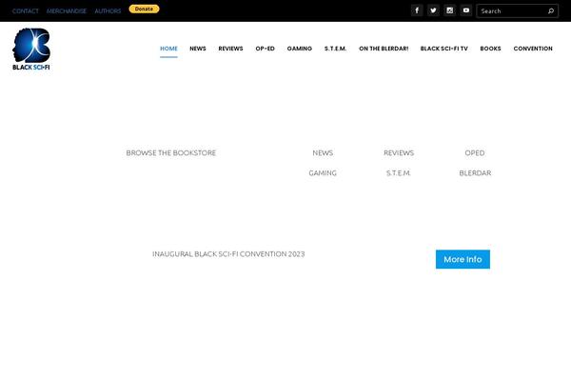
Task: Open the Authors link in top bar
Action: click(108, 10)
